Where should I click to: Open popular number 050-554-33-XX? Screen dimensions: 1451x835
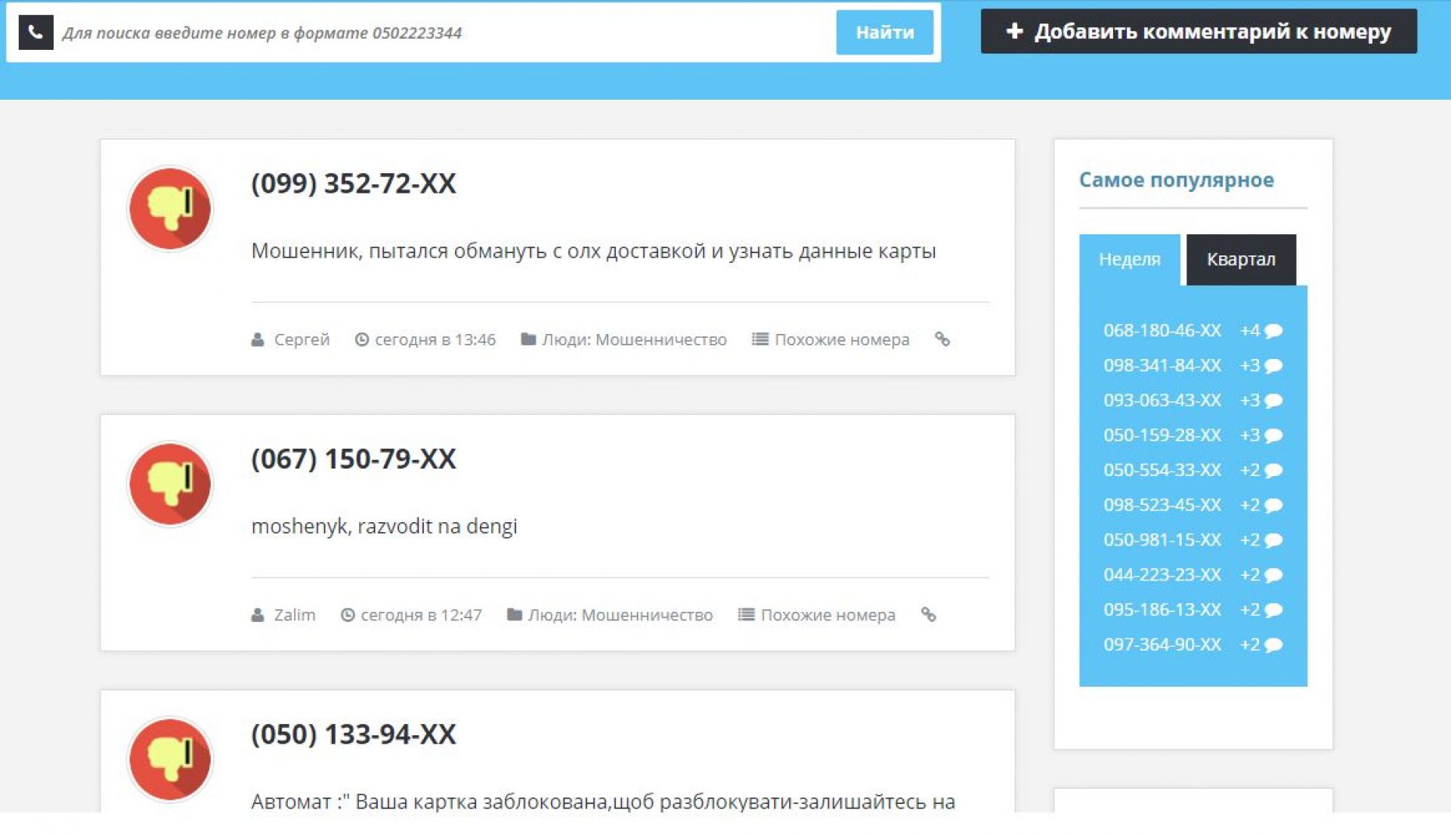[x=1162, y=470]
